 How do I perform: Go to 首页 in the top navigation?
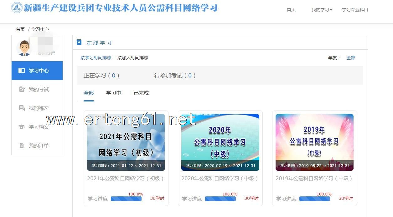[x=291, y=10]
